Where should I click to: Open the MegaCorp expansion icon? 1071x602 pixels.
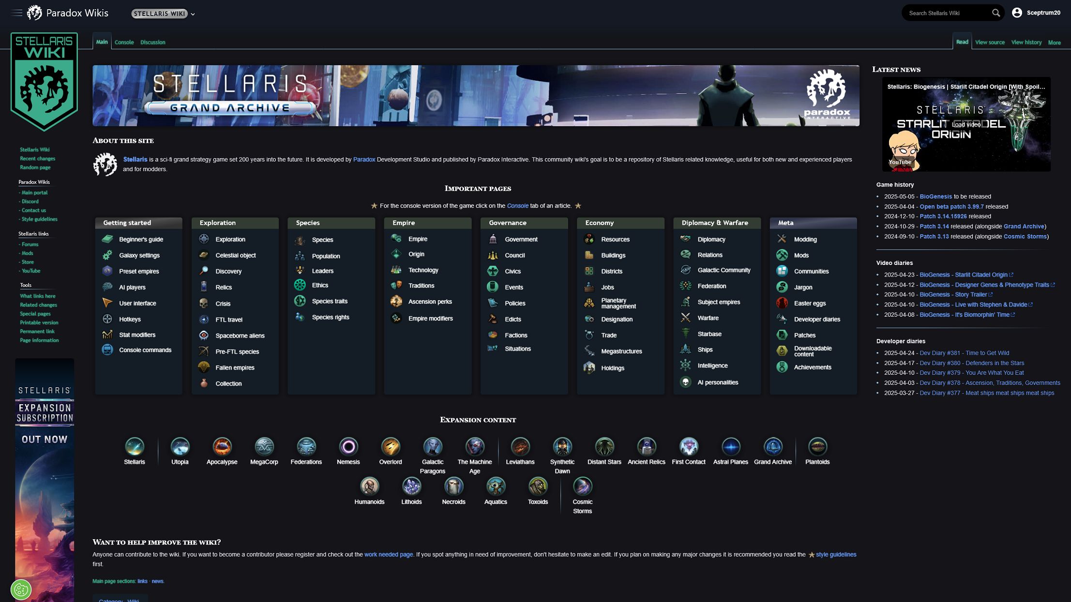tap(264, 446)
